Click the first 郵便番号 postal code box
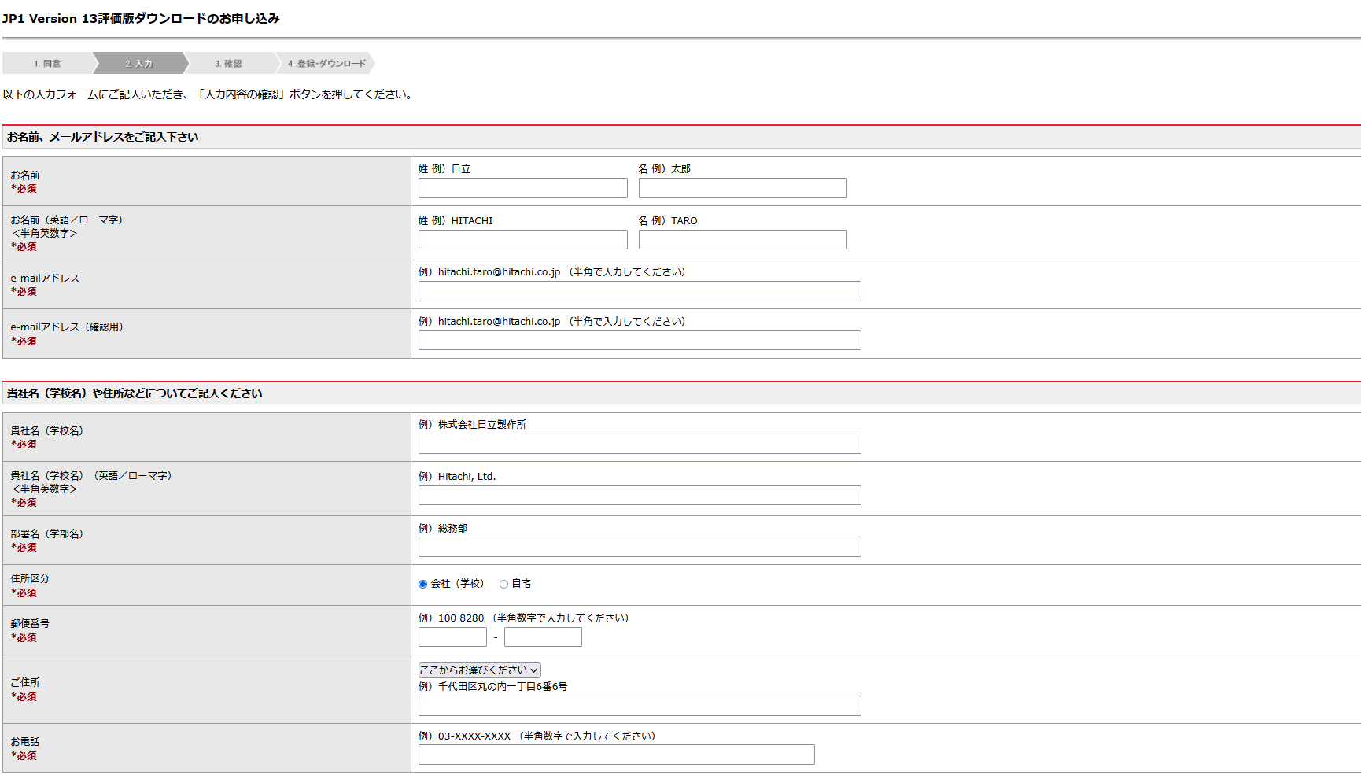Image resolution: width=1361 pixels, height=775 pixels. tap(452, 637)
